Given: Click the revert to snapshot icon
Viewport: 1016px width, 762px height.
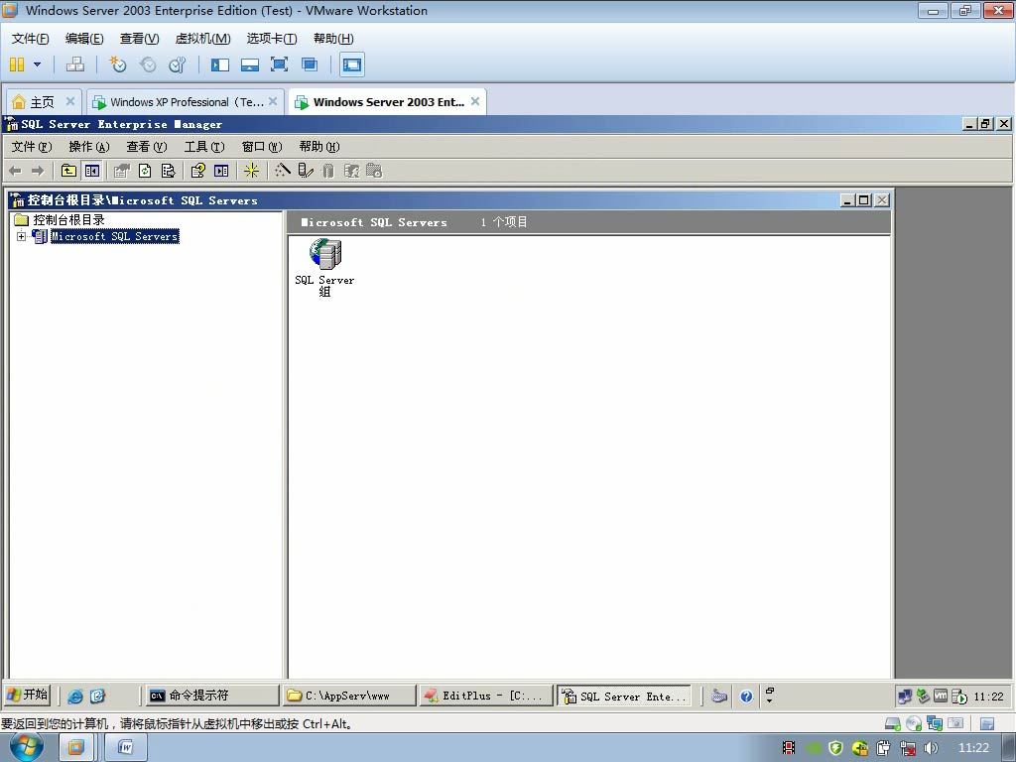Looking at the screenshot, I should point(148,64).
